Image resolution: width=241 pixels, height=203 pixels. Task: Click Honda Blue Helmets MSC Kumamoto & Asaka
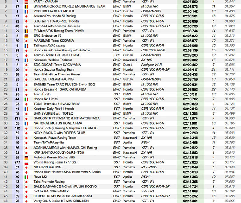[67, 172]
